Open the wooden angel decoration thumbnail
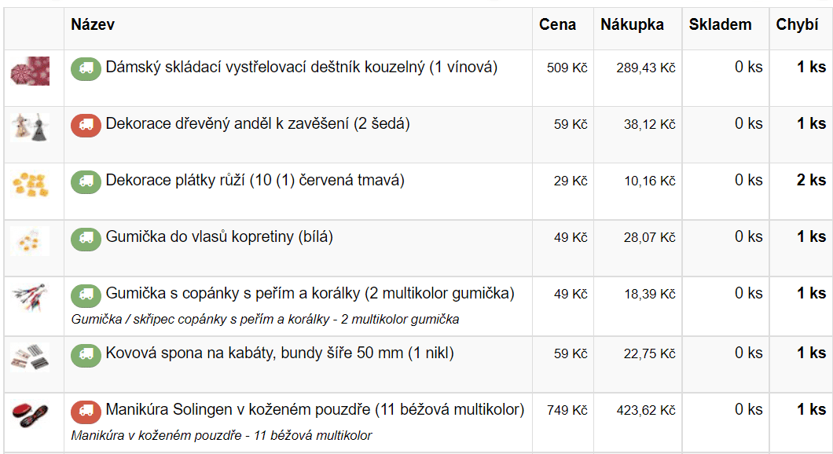 point(31,127)
